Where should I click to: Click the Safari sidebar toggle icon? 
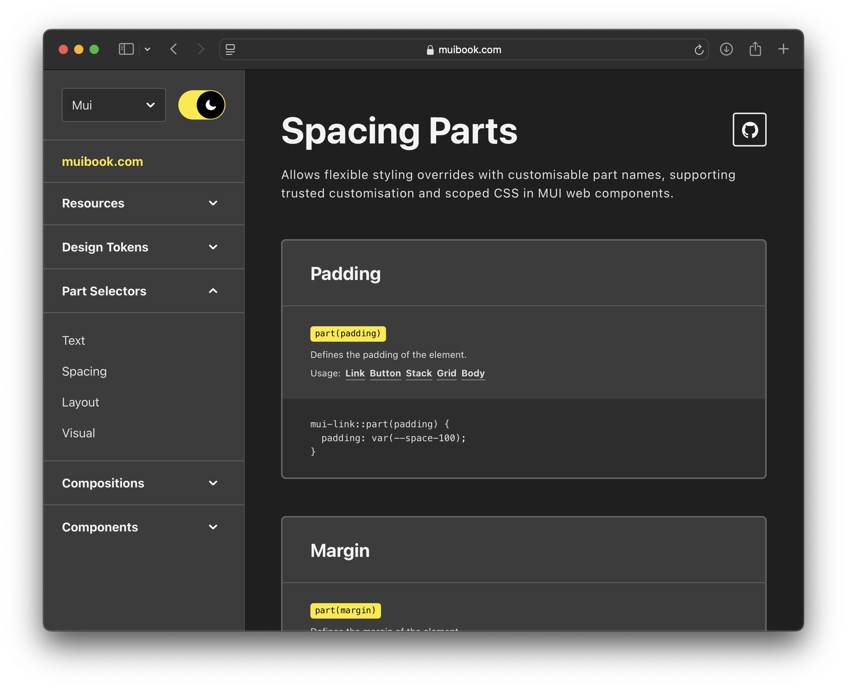[126, 49]
